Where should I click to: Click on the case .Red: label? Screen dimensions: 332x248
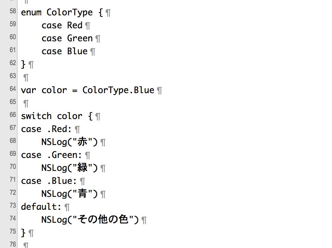[46, 129]
